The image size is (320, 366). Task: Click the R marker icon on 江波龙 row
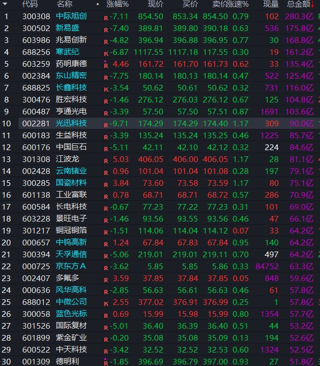click(x=106, y=161)
